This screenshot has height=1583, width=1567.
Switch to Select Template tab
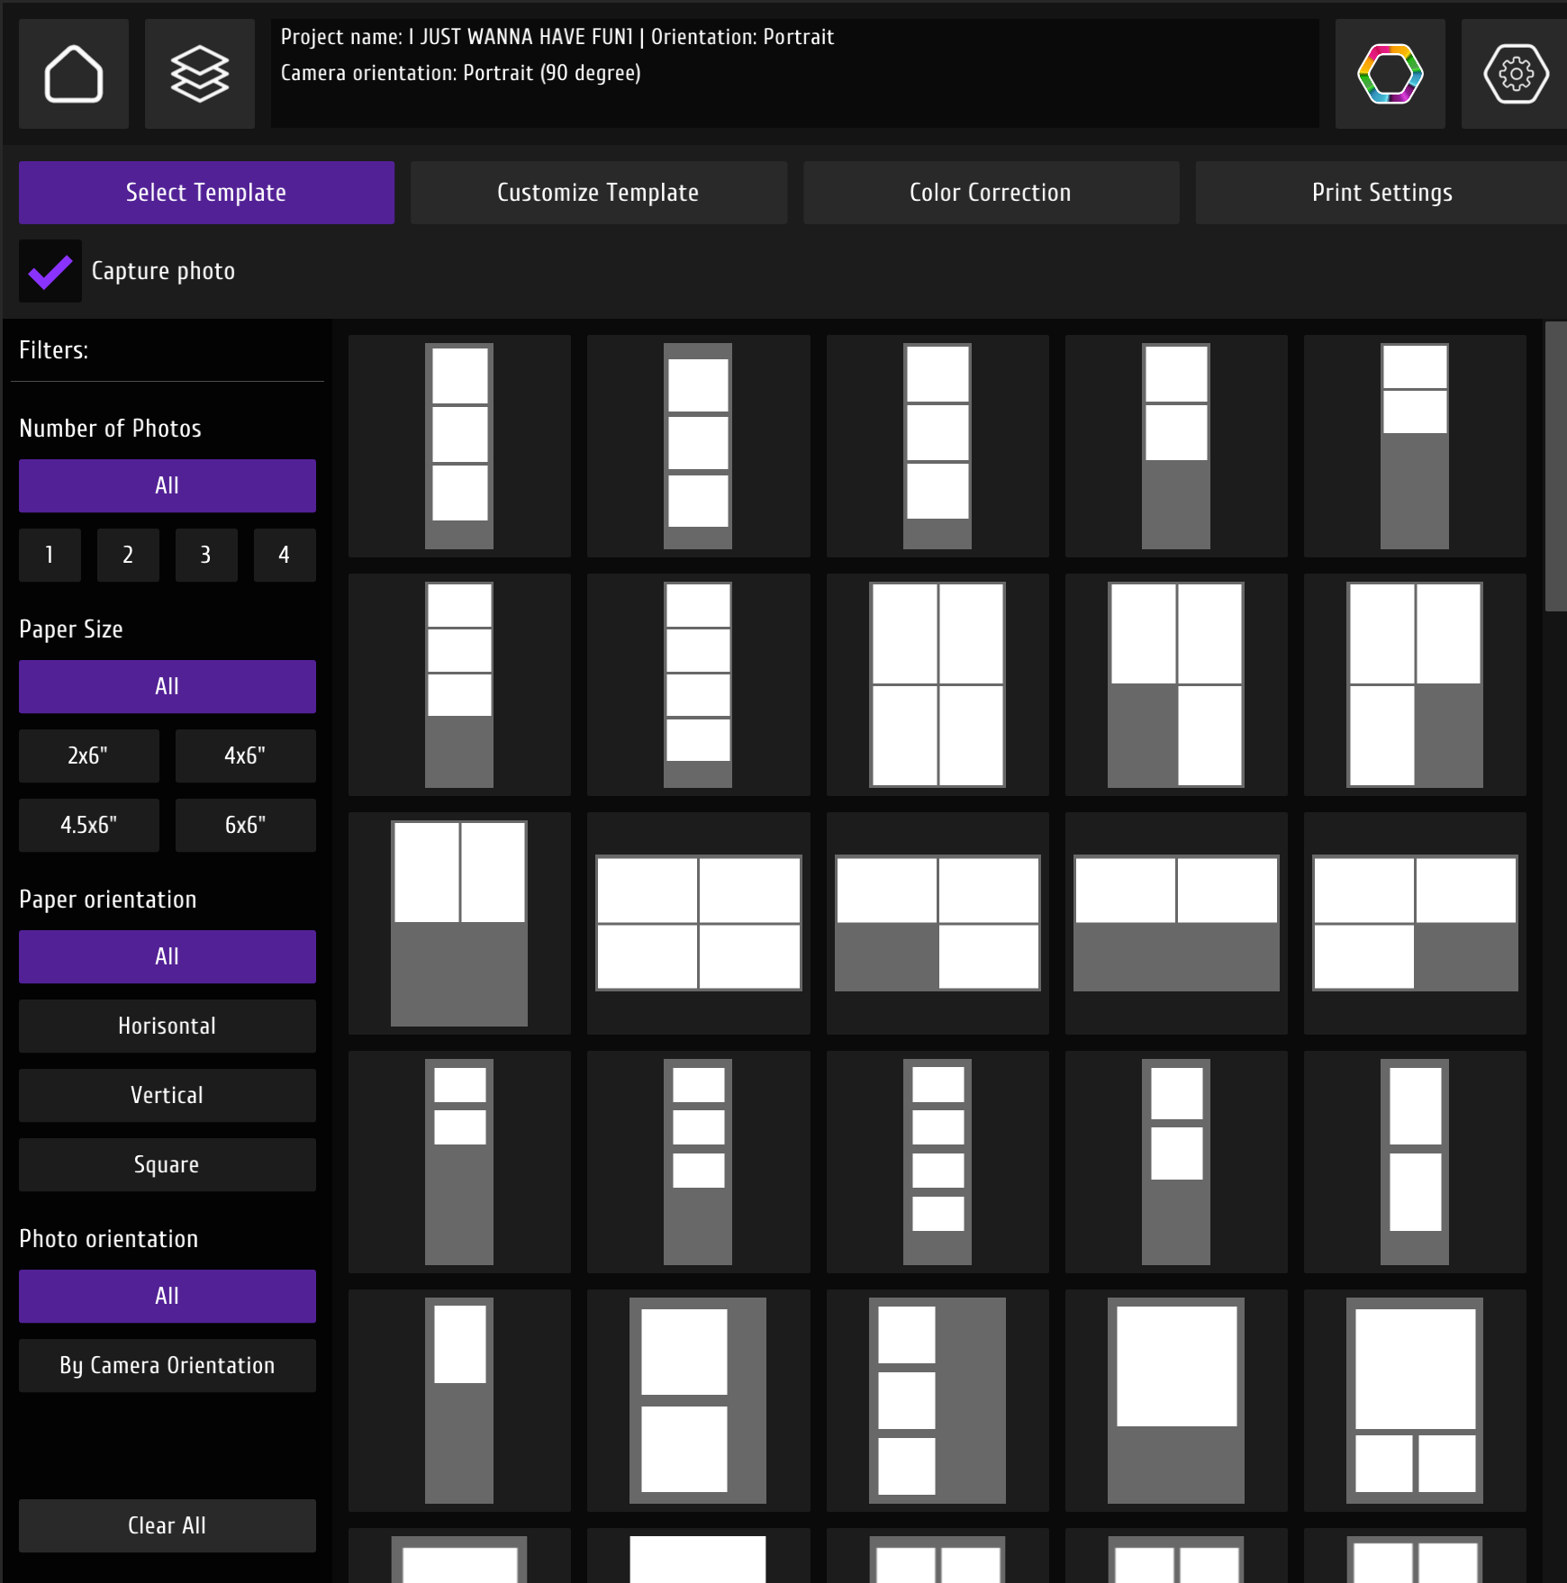click(206, 193)
